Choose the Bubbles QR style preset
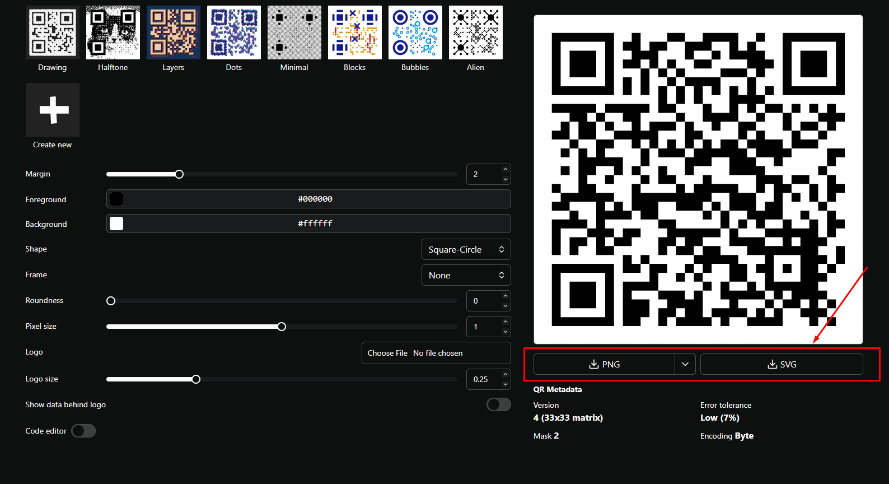Screen dimensions: 889x484 point(415,32)
